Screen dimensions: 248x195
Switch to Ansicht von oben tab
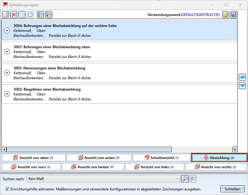[34, 158]
